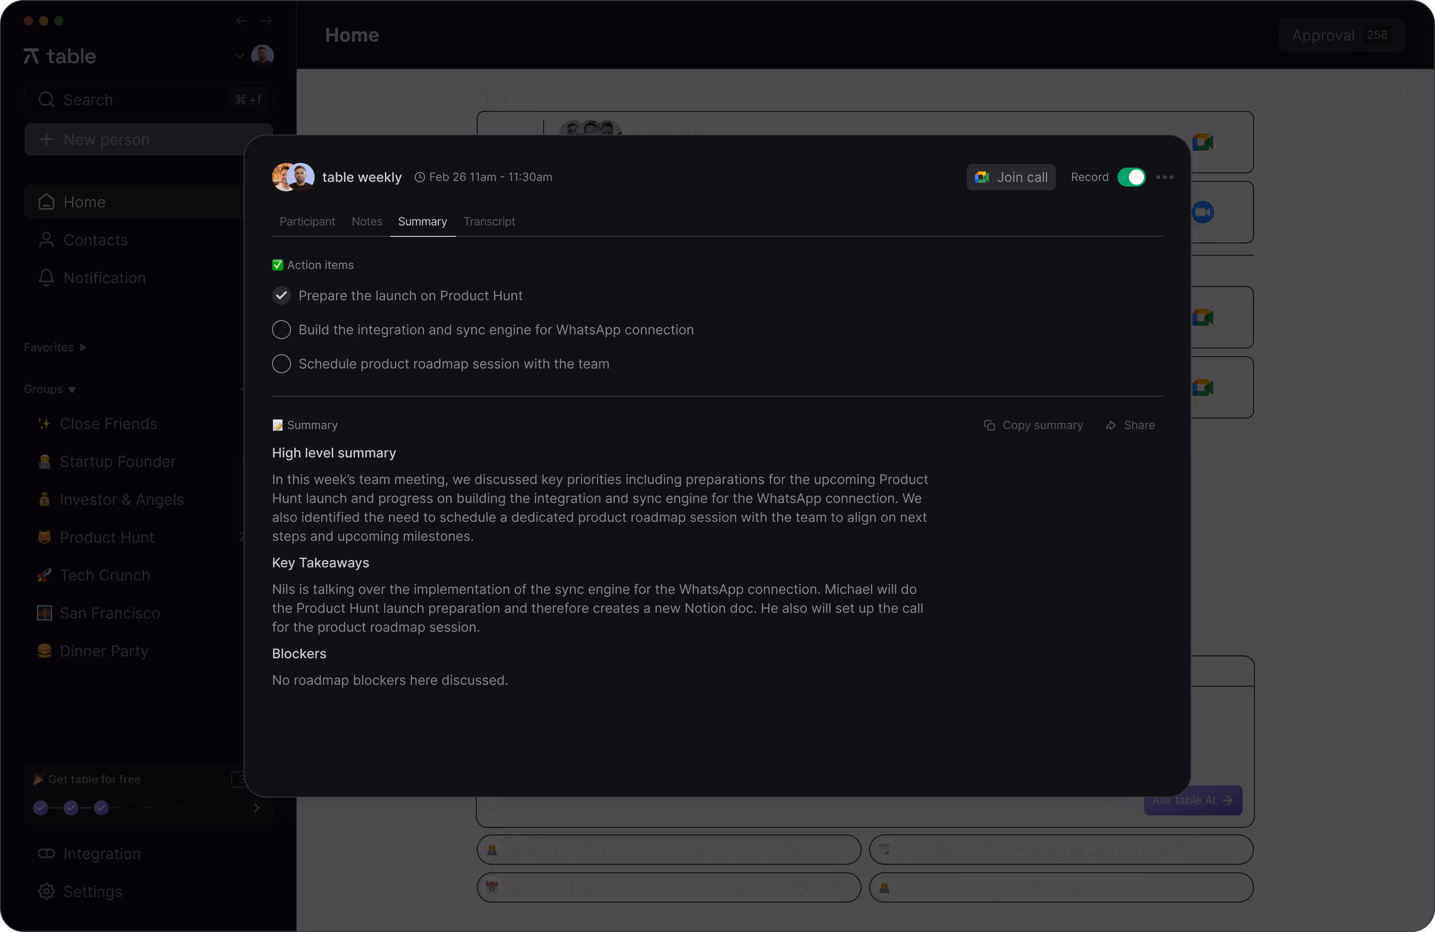Image resolution: width=1435 pixels, height=932 pixels.
Task: Click the Feb 26 11am - 11:30am time
Action: [483, 177]
